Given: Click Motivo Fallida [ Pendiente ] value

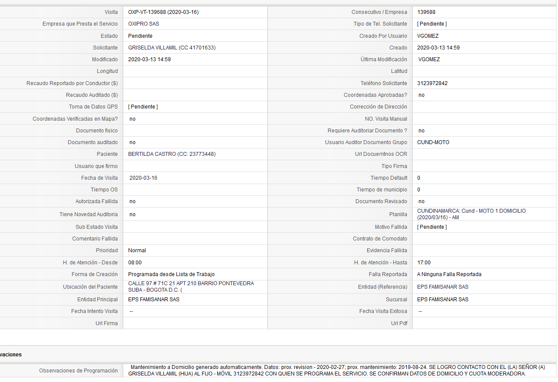Looking at the screenshot, I should coord(432,227).
